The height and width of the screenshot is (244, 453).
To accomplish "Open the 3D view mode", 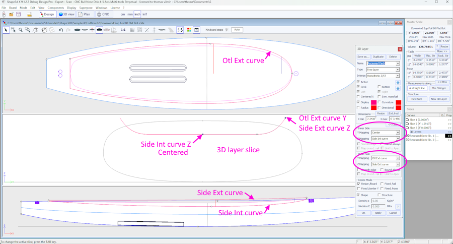I will 67,14.
